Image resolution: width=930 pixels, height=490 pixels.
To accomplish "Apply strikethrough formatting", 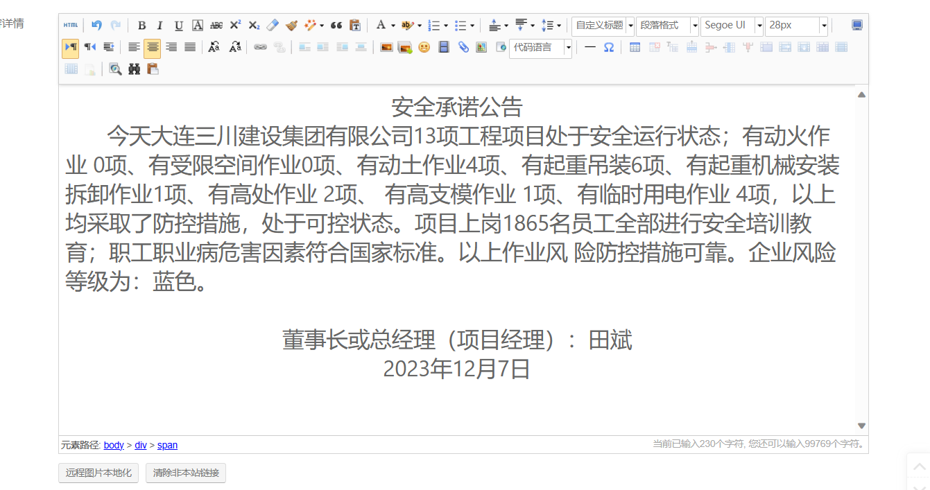I will point(216,26).
